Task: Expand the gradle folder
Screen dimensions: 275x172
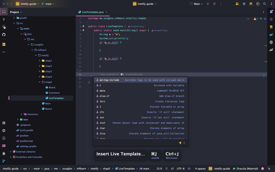Action: tap(14, 18)
